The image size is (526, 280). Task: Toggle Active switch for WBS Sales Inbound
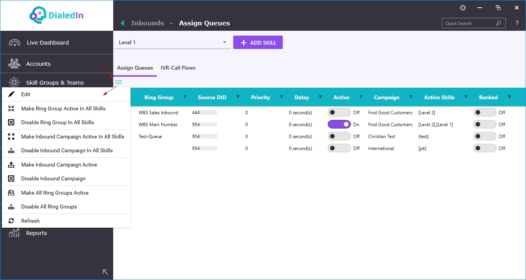[x=339, y=113]
